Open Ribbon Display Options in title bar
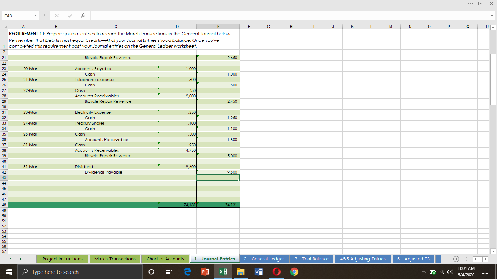 481,3
